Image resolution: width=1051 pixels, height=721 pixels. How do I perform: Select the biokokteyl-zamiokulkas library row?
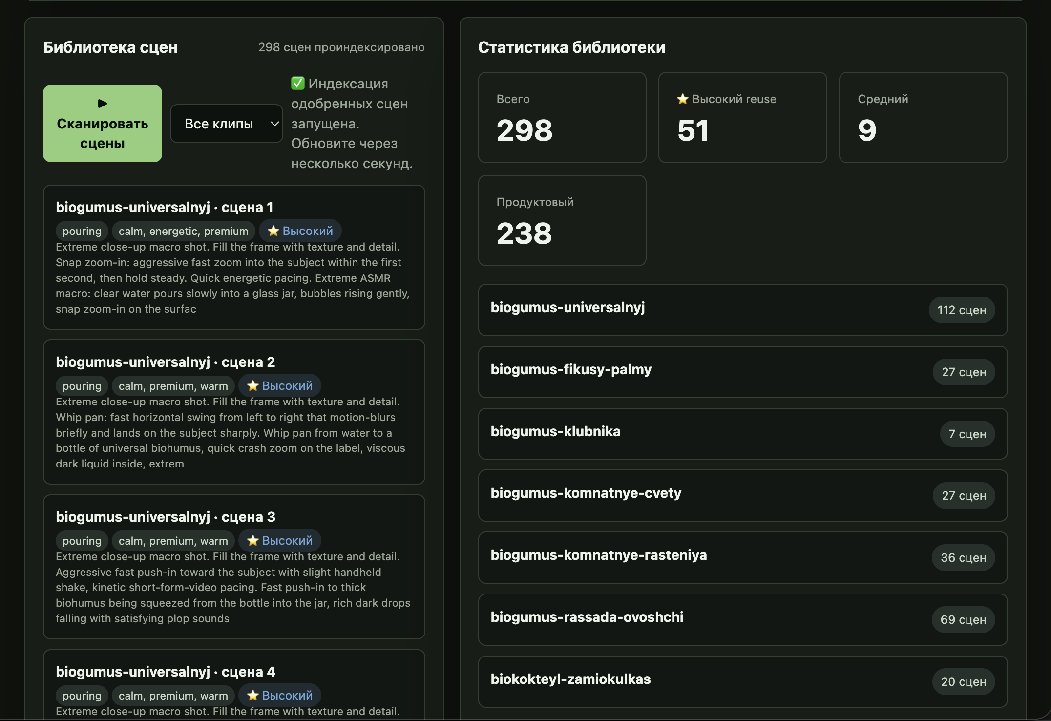coord(743,681)
